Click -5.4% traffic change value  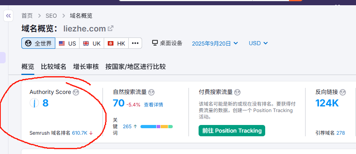click(133, 105)
